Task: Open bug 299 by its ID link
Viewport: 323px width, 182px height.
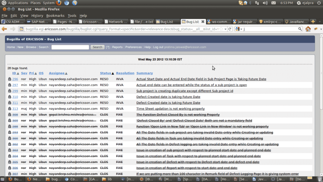Action: (x=15, y=91)
